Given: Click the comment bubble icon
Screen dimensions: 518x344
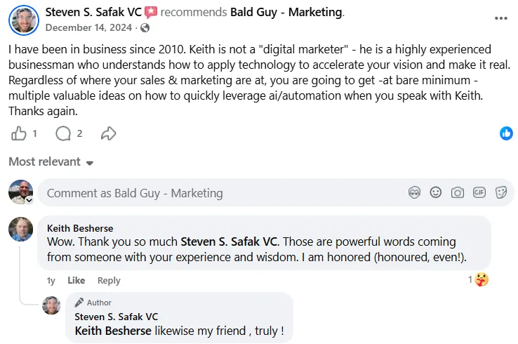Looking at the screenshot, I should pos(63,133).
